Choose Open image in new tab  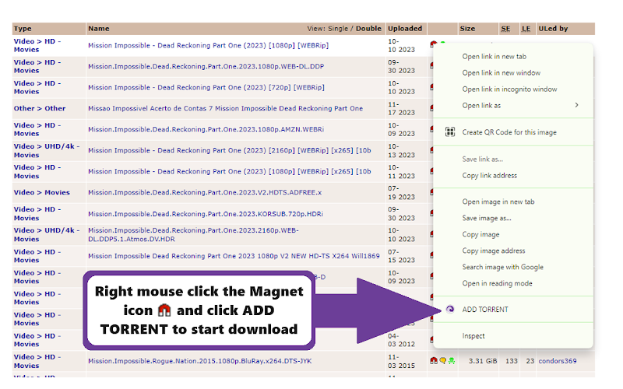coord(498,202)
